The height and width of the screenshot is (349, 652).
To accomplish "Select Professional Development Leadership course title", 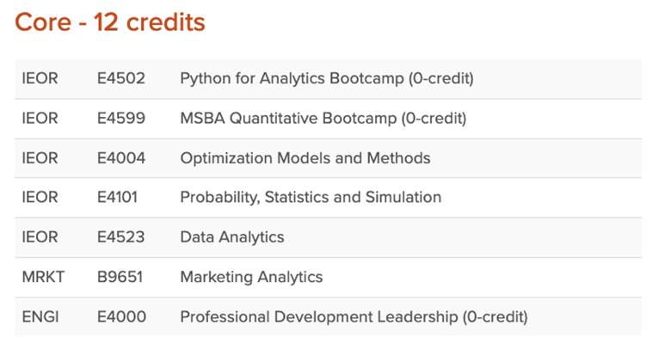I will [x=354, y=317].
